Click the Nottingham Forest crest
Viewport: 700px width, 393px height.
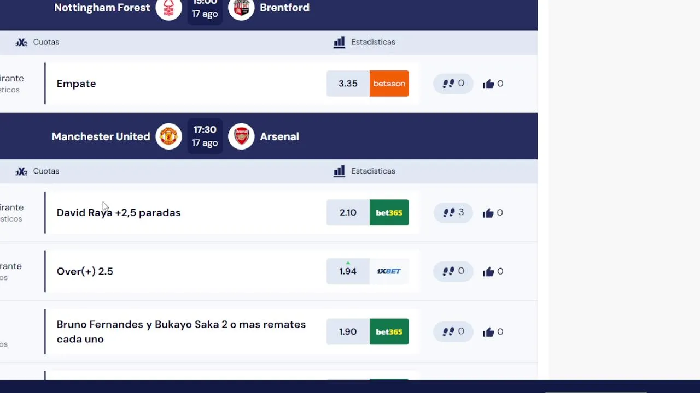(169, 8)
